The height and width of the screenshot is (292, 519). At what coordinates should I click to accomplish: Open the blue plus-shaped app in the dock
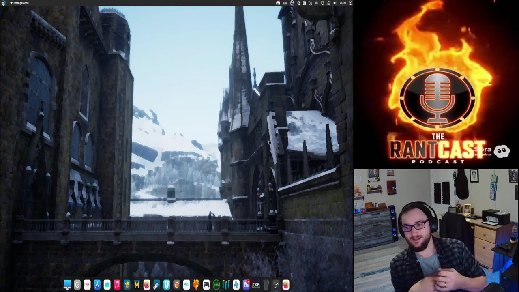coord(236,285)
